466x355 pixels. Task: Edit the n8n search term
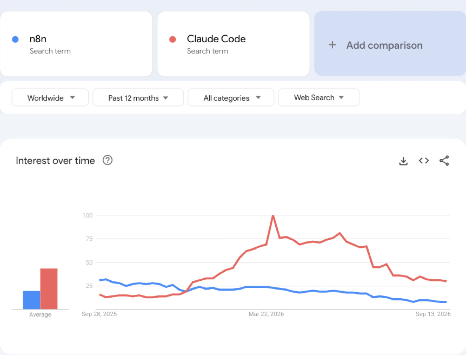point(76,44)
